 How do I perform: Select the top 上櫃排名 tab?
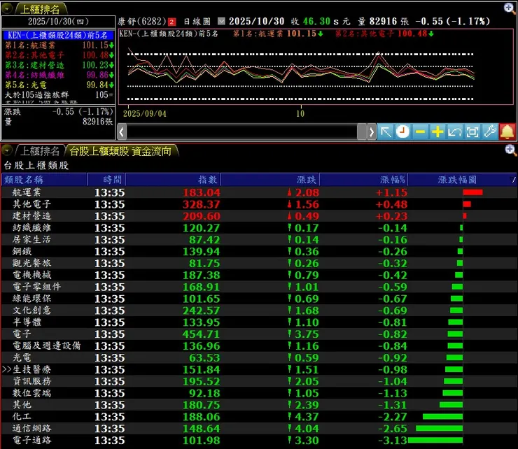click(x=40, y=9)
